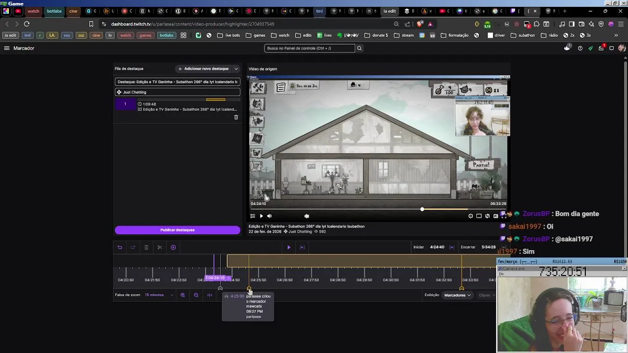Viewport: 628px width, 353px height.
Task: Reload the browser page
Action: [x=27, y=24]
